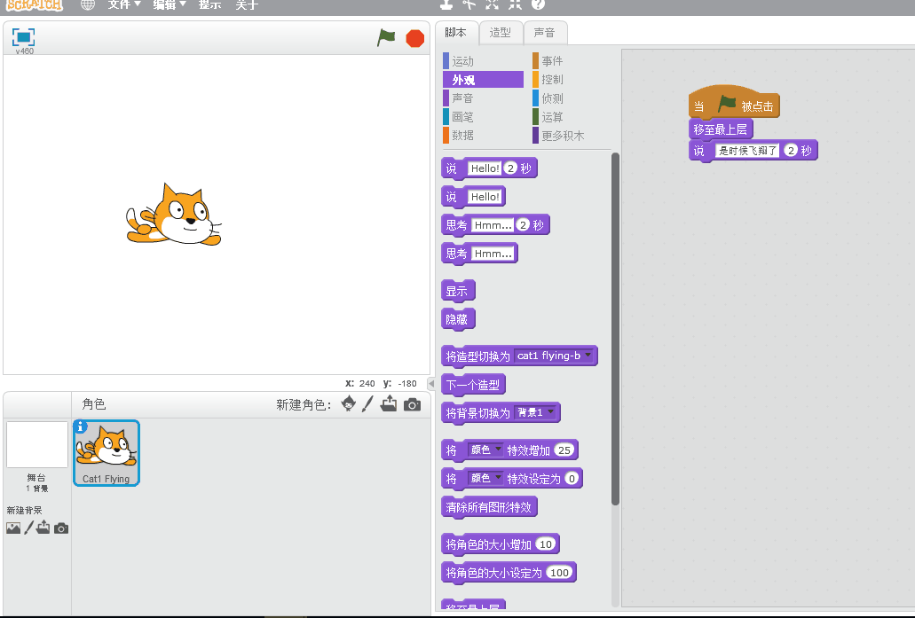The width and height of the screenshot is (915, 618).
Task: Click the Hello! field in say-for-seconds block
Action: pyautogui.click(x=485, y=168)
